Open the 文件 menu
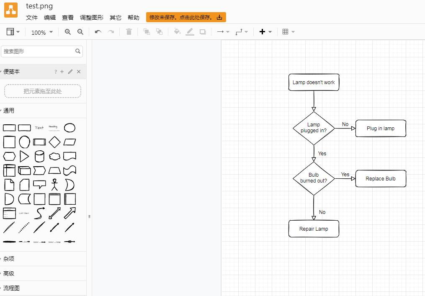This screenshot has height=296, width=425. pyautogui.click(x=32, y=18)
